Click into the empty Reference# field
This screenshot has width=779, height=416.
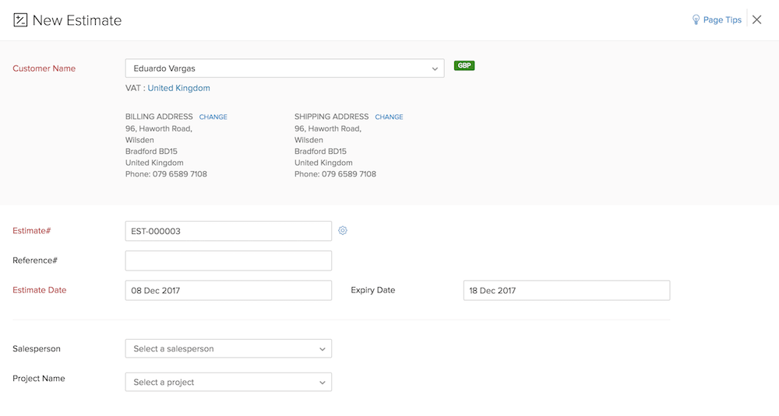(x=228, y=260)
